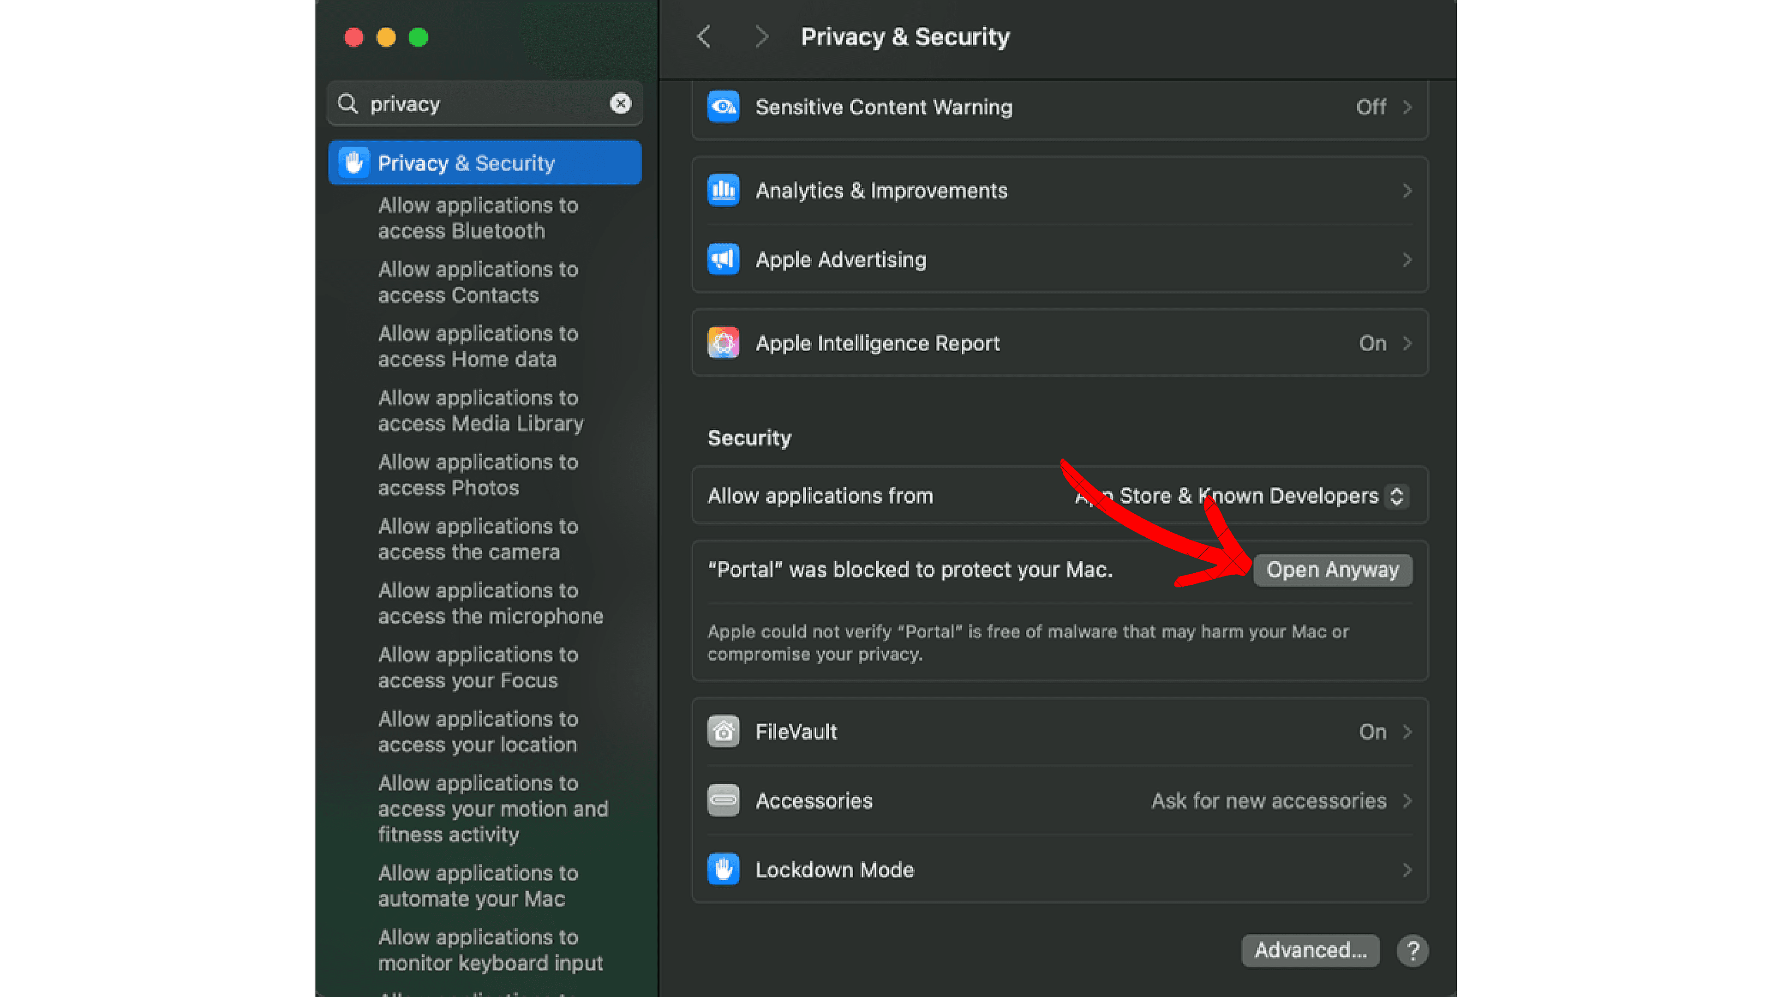Open the Advanced... settings
Viewport: 1772px width, 997px height.
1311,950
